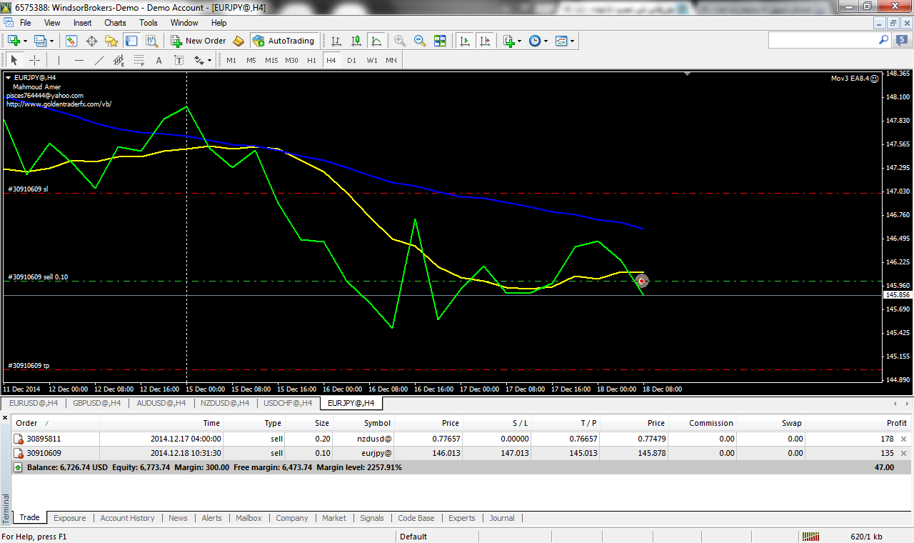
Task: Toggle chart auto scroll
Action: [465, 41]
